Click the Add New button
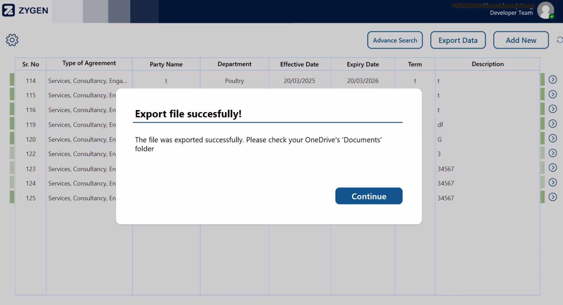Viewport: 563px width, 305px height. 521,40
